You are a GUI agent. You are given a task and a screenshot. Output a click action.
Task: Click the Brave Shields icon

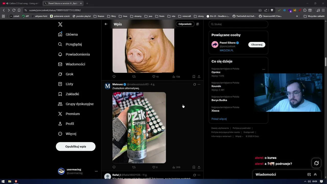coord(272,10)
